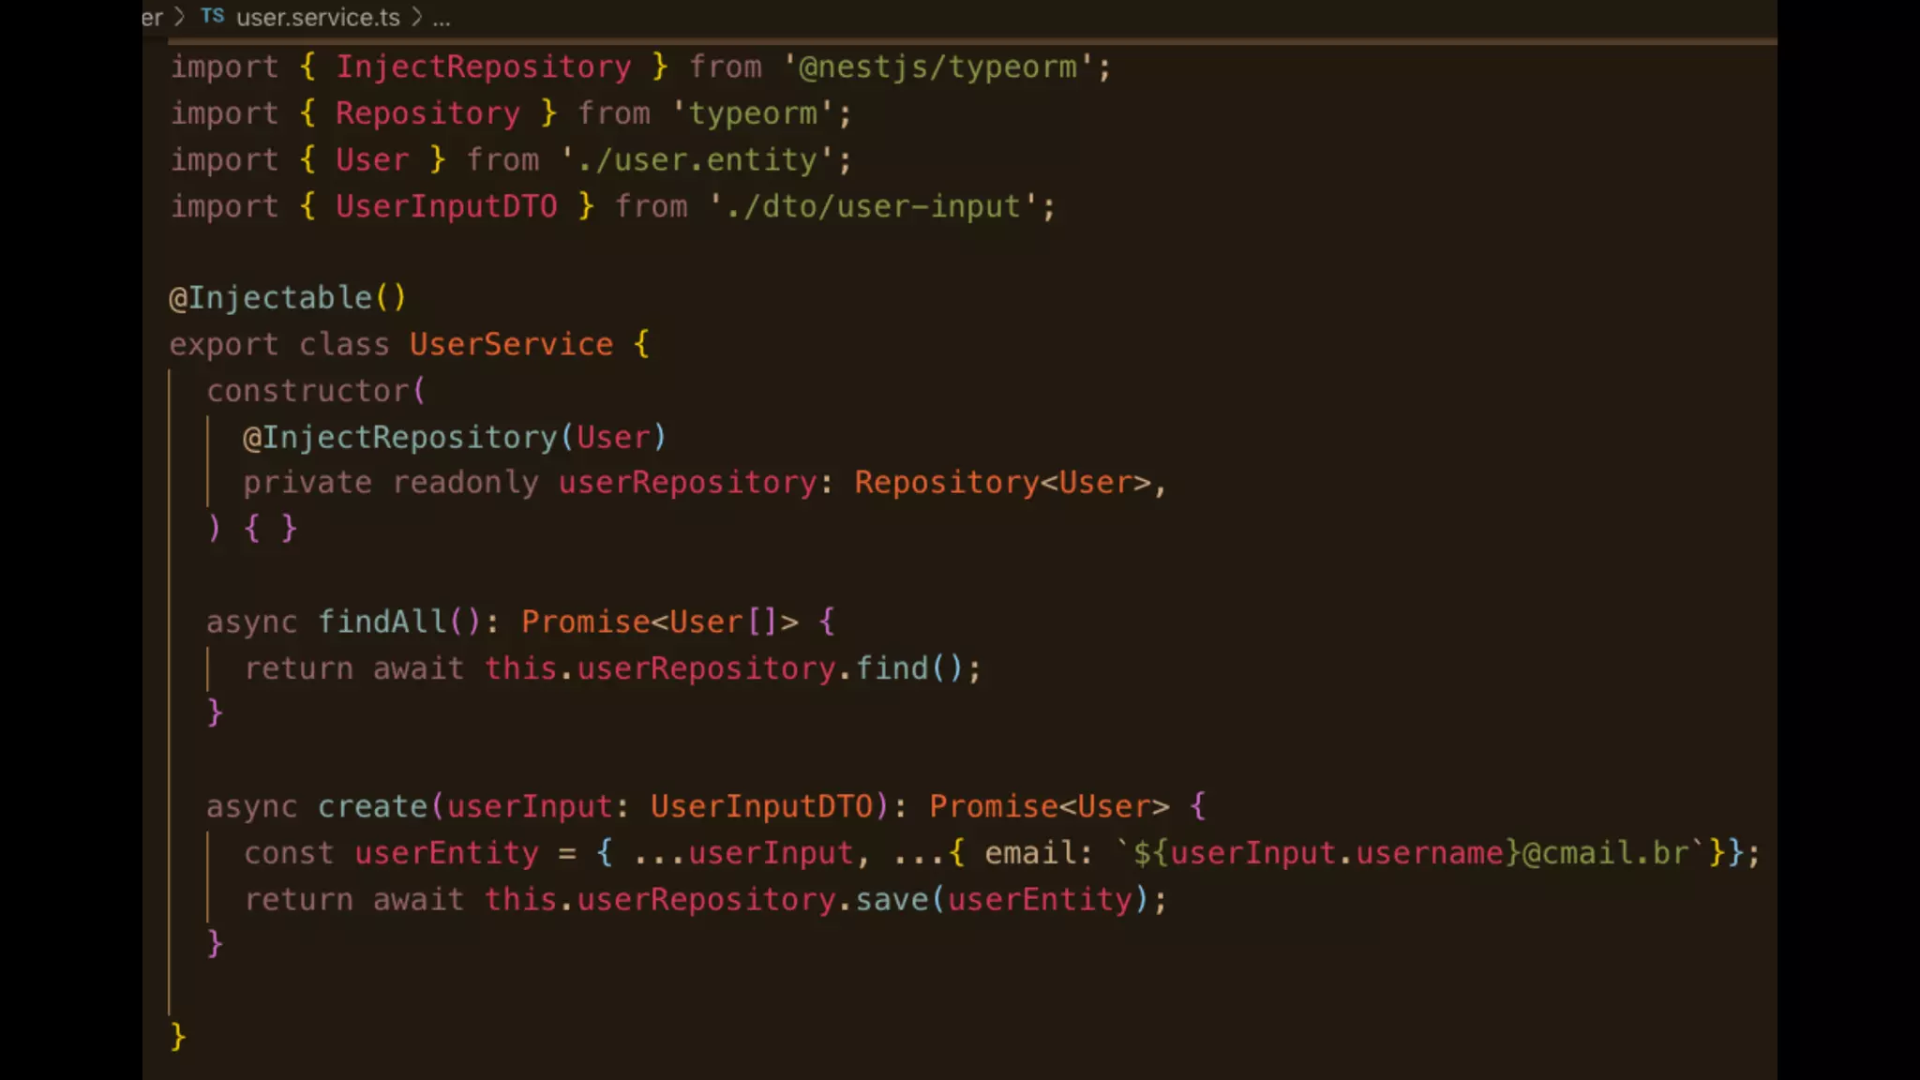Click the @Injectable decorator
1920x1080 pixels.
[x=270, y=298]
